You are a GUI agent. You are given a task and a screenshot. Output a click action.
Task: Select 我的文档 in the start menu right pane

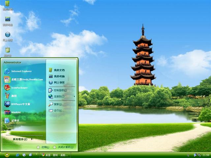tap(57, 70)
